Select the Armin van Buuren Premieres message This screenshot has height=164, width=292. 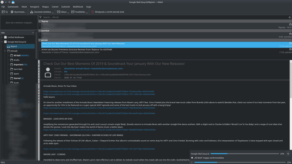(x=166, y=51)
